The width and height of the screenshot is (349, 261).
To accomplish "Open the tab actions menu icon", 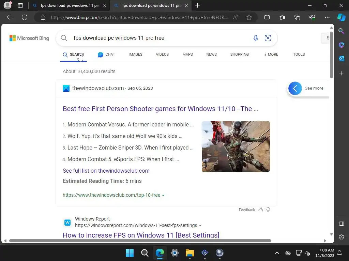I will tap(20, 5).
